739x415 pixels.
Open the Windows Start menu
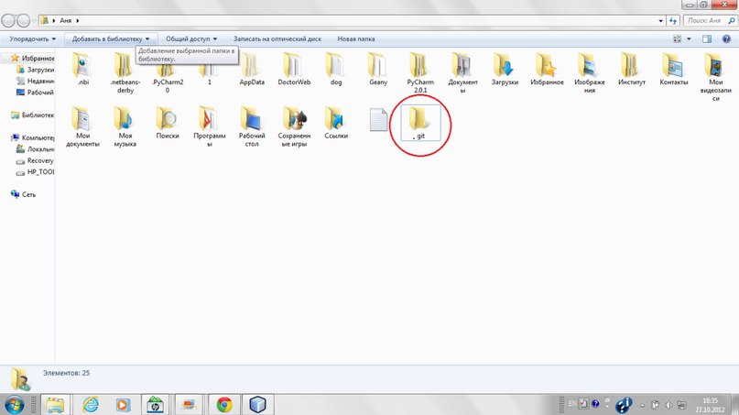pyautogui.click(x=14, y=405)
